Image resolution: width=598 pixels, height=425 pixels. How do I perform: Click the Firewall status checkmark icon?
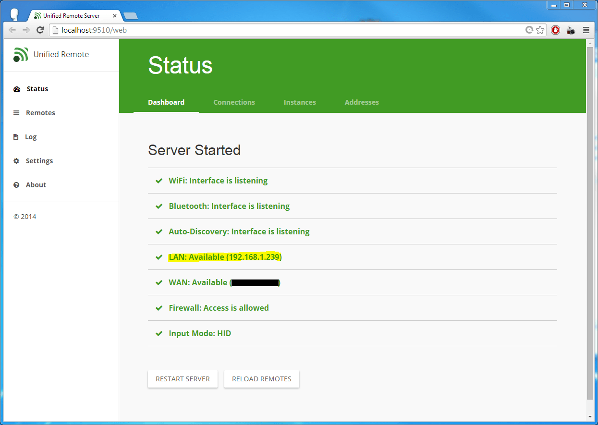point(159,308)
